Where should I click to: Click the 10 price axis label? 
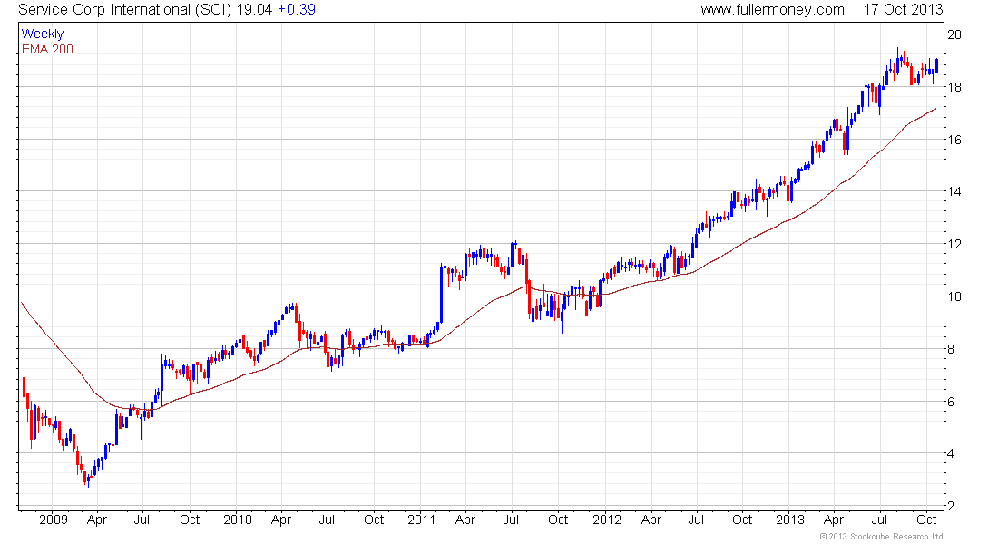[954, 296]
